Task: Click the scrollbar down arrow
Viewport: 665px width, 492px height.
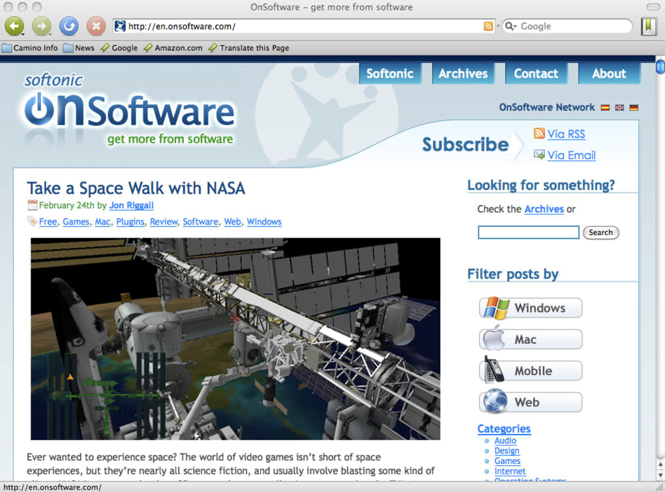Action: (660, 476)
